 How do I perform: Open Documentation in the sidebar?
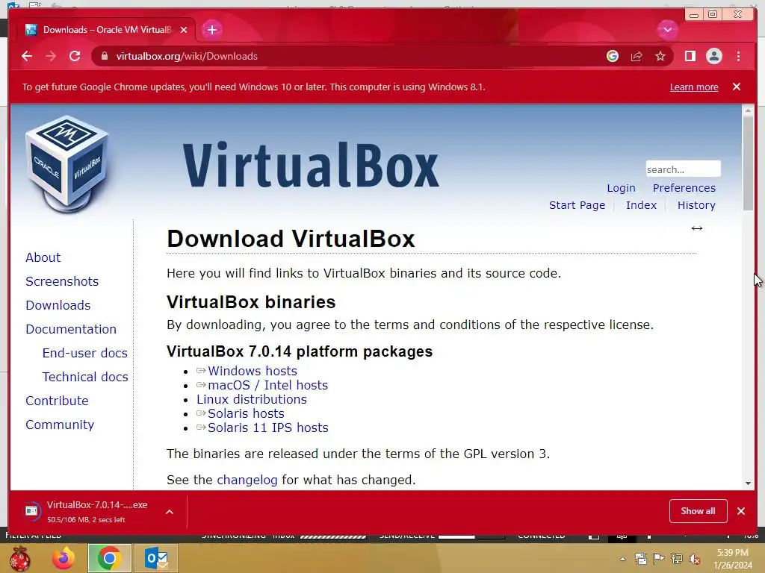pos(71,329)
